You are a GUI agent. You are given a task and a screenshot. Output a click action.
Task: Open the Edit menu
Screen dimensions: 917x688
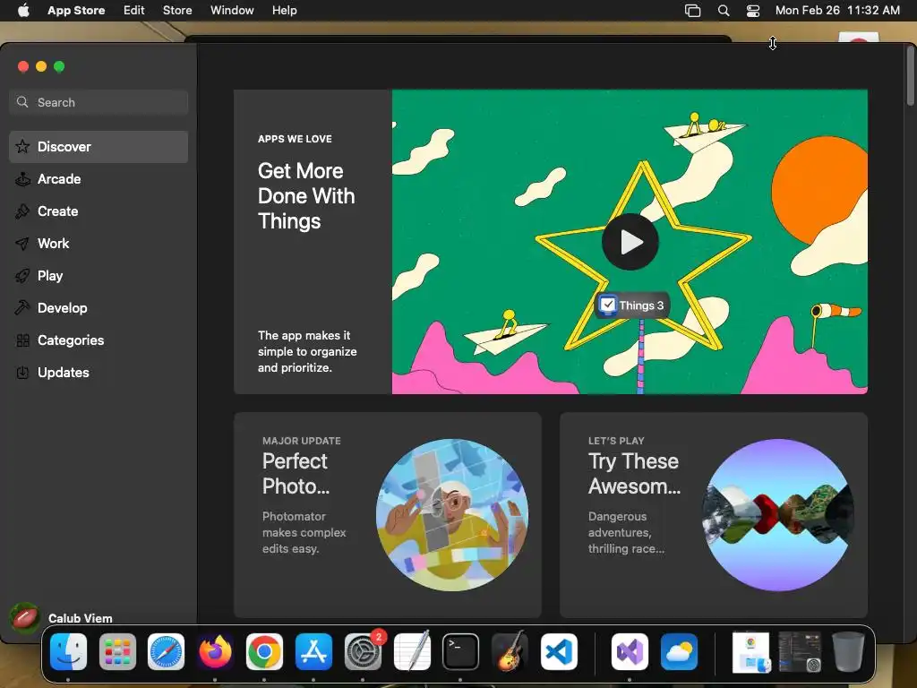click(134, 10)
